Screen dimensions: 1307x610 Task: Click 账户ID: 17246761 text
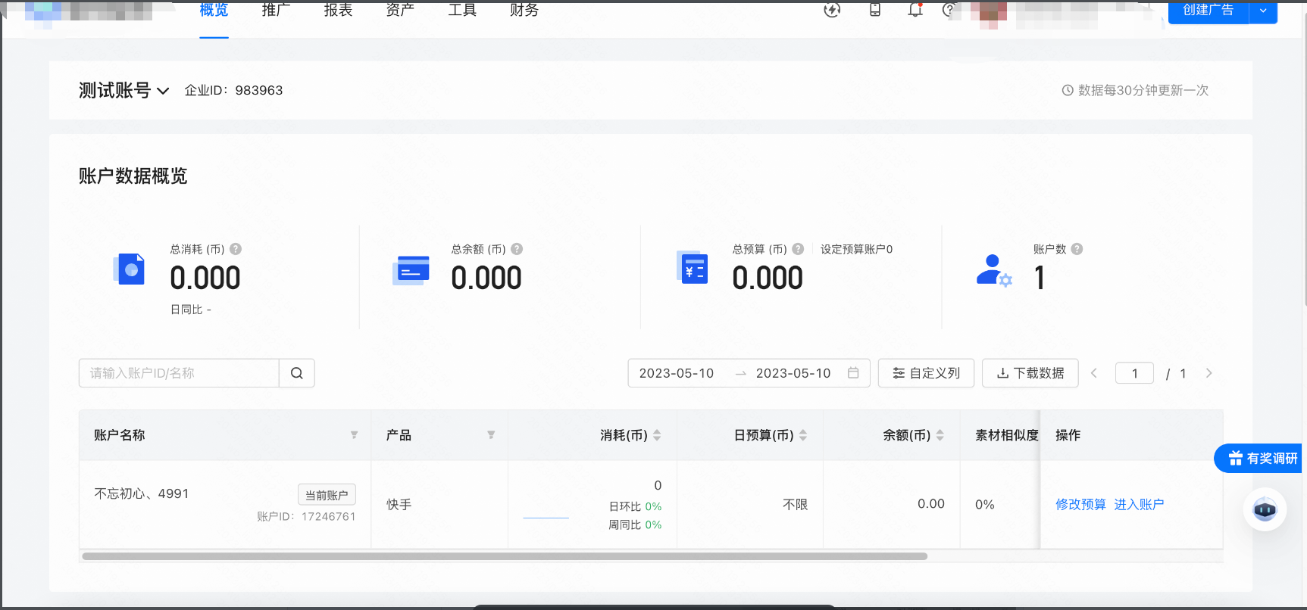[x=306, y=516]
